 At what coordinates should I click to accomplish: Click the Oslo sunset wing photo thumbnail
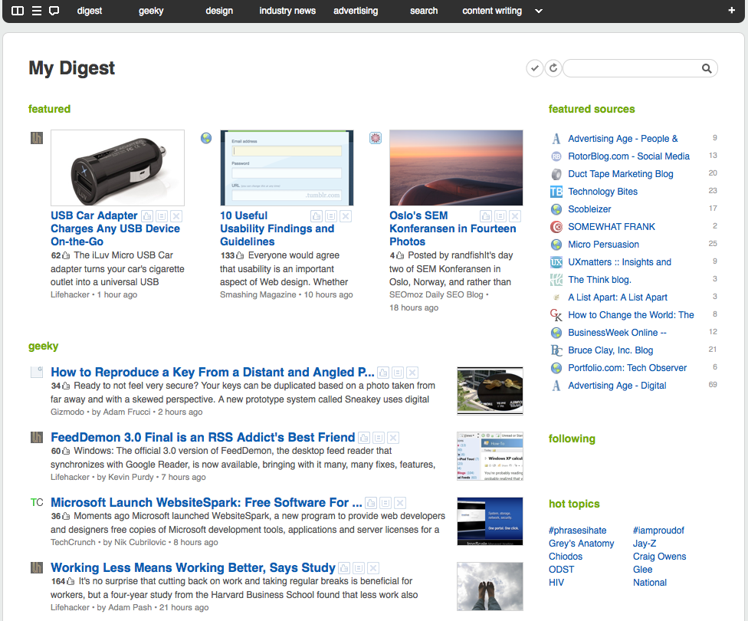point(456,168)
